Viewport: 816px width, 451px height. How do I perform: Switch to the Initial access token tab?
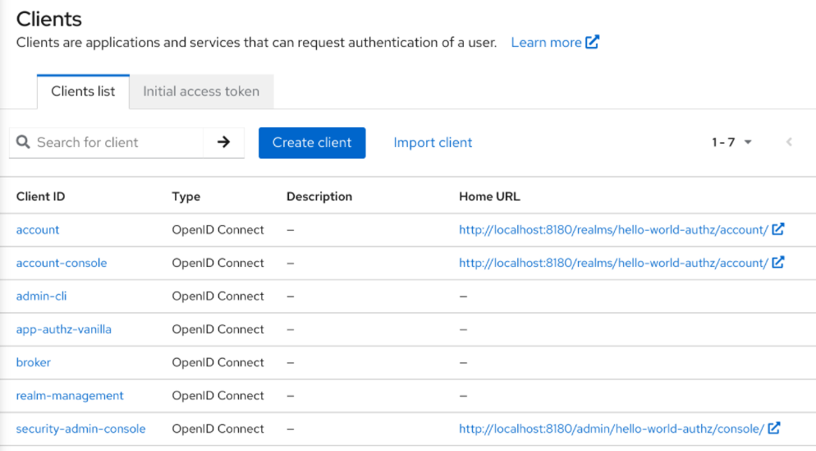click(x=201, y=91)
